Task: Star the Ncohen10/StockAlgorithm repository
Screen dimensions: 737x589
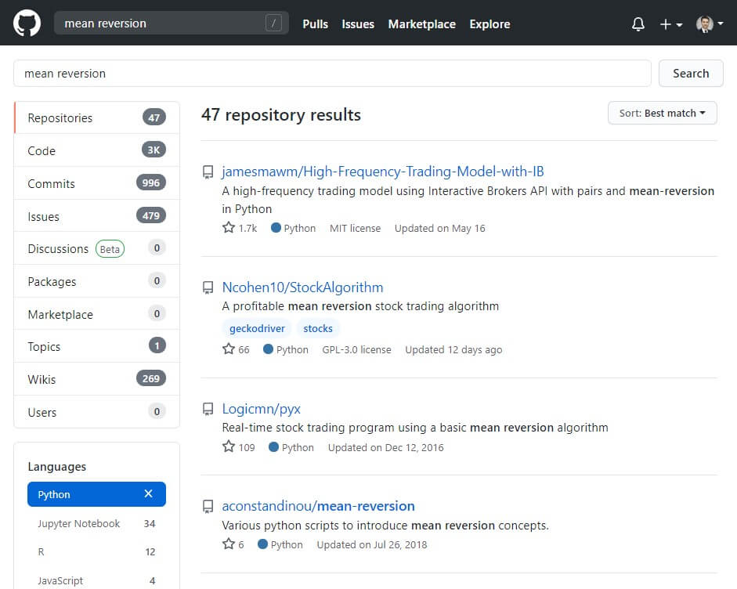Action: pyautogui.click(x=229, y=349)
